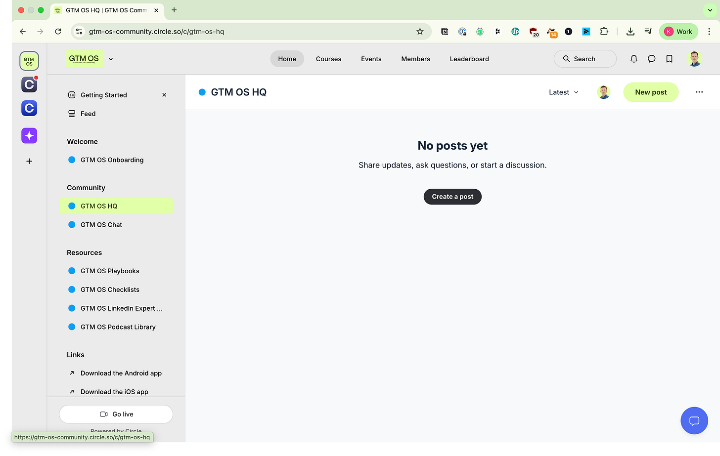This screenshot has height=456, width=720.
Task: Open Courses tab
Action: tap(328, 59)
